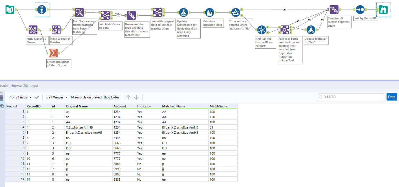Open the Filter tool checking Indicator is No
The height and width of the screenshot is (187, 399).
point(235,12)
